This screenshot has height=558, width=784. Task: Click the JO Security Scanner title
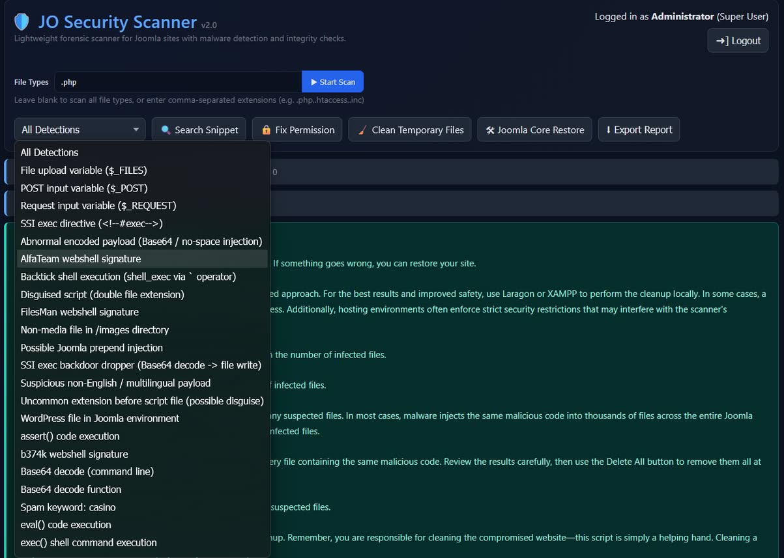(117, 22)
